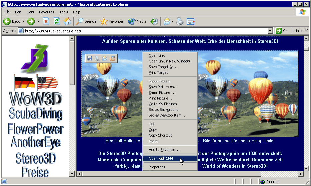Click the horizontal scrollbar left arrow
The image size is (311, 186).
(79, 174)
